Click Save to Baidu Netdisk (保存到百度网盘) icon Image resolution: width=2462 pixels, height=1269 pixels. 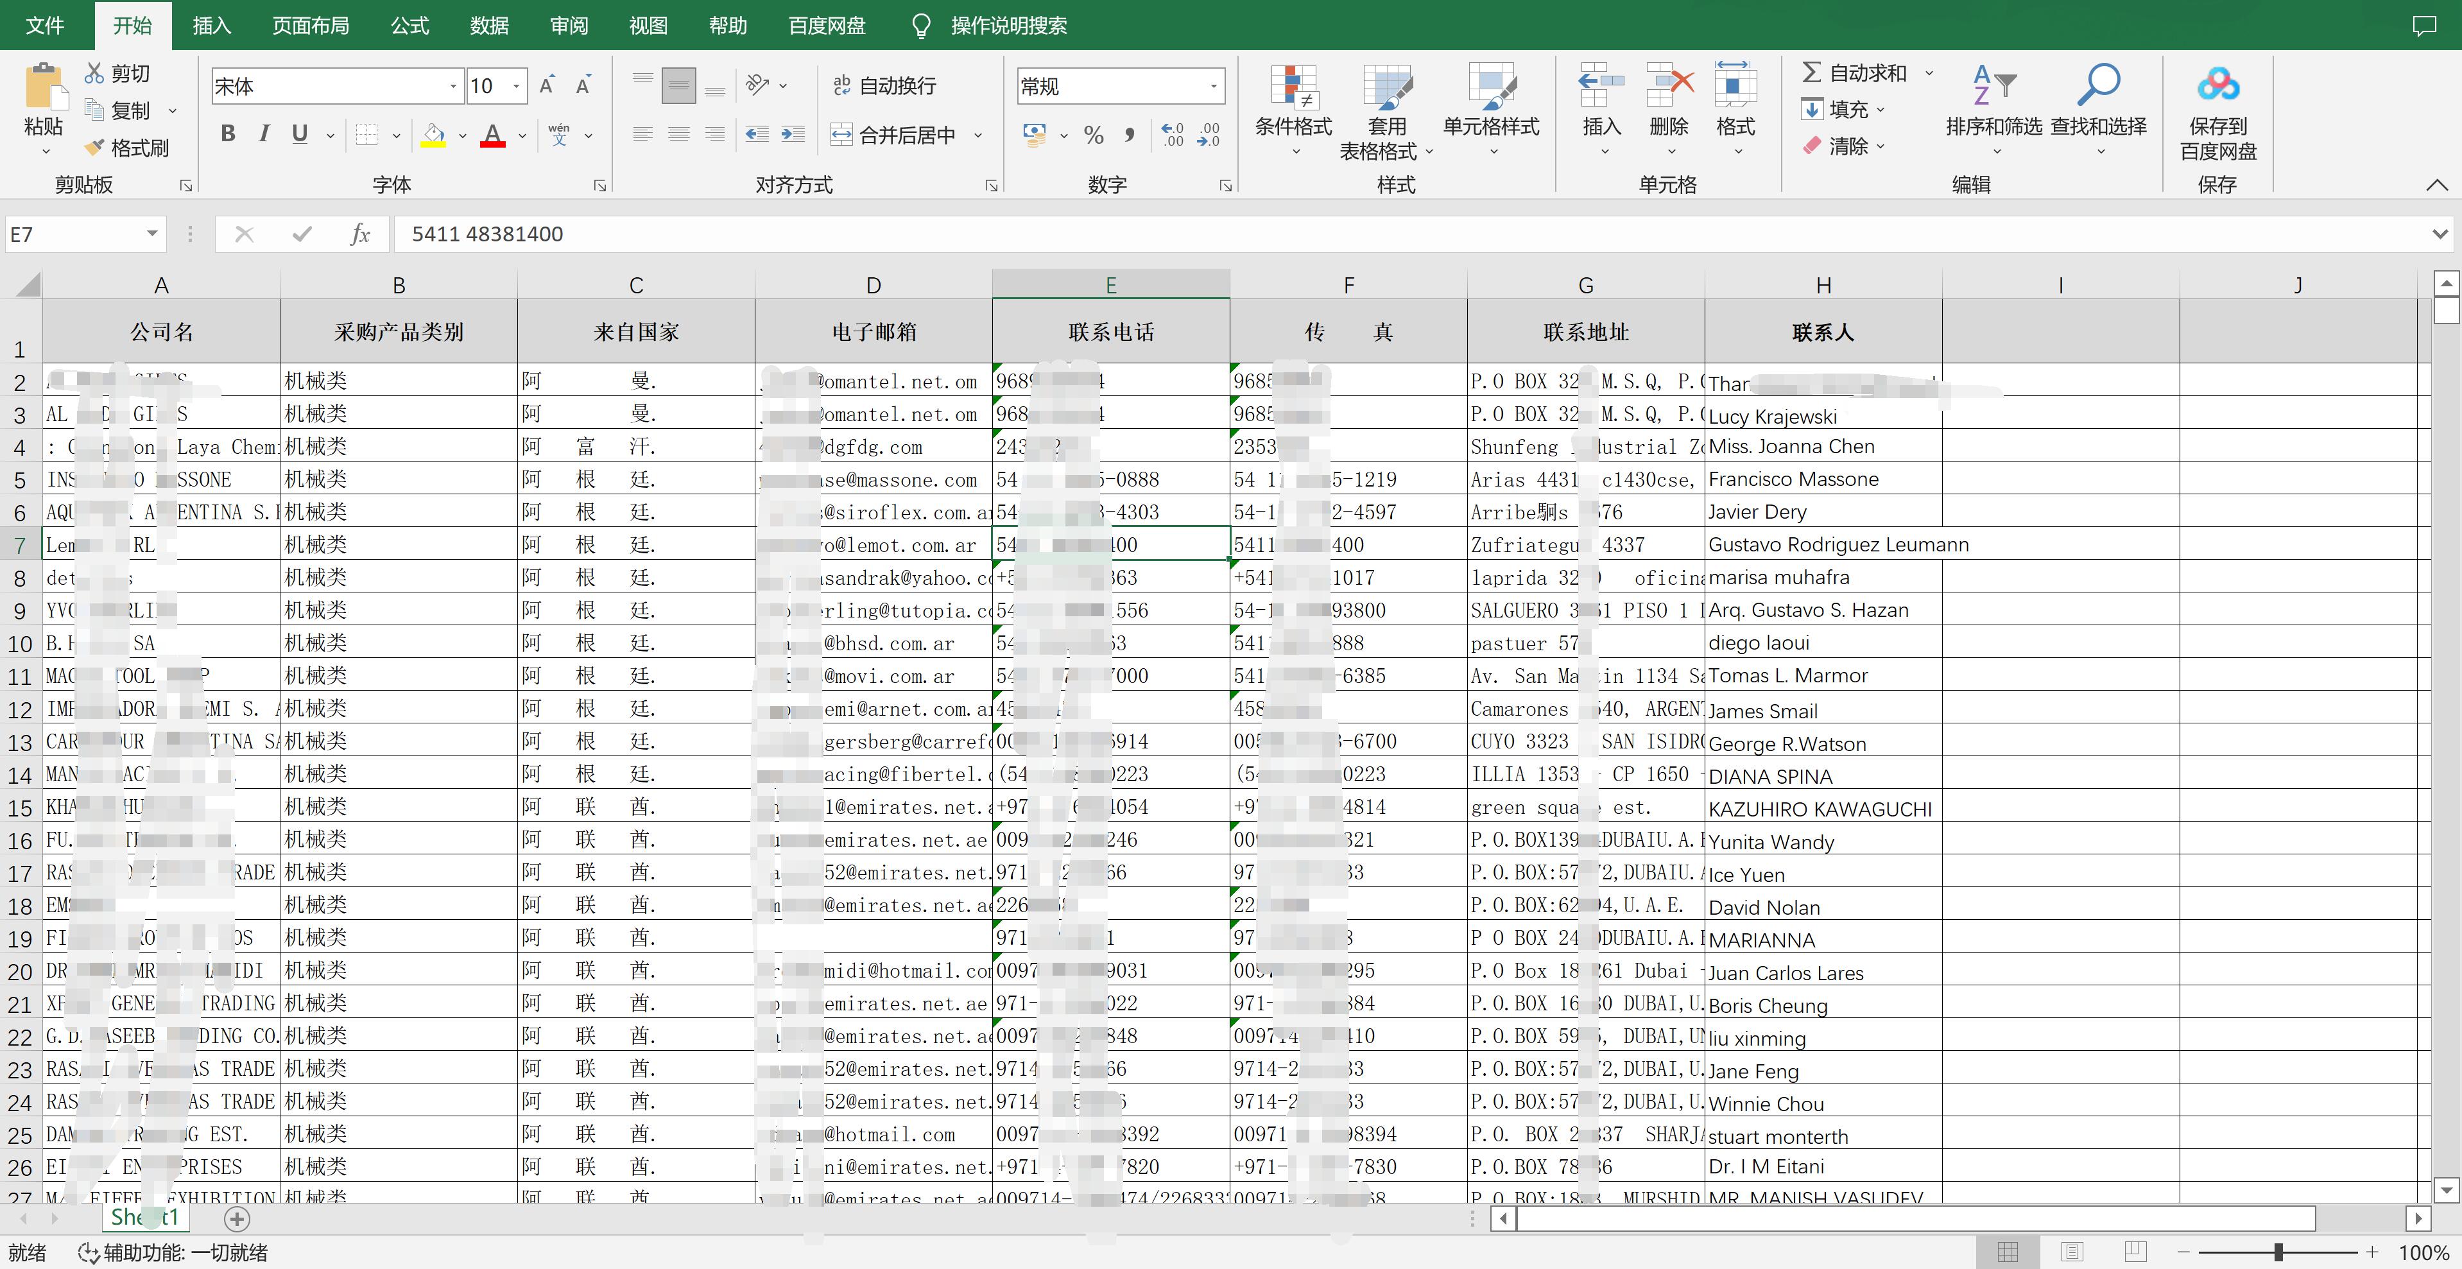[2217, 84]
